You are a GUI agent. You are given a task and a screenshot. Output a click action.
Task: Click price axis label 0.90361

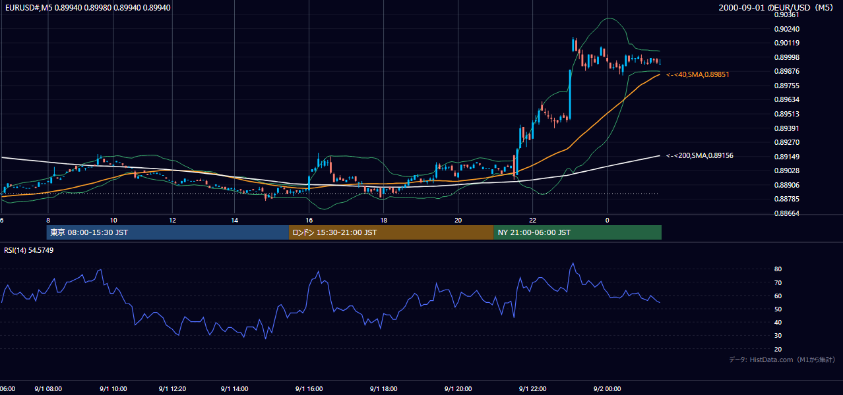pyautogui.click(x=786, y=14)
